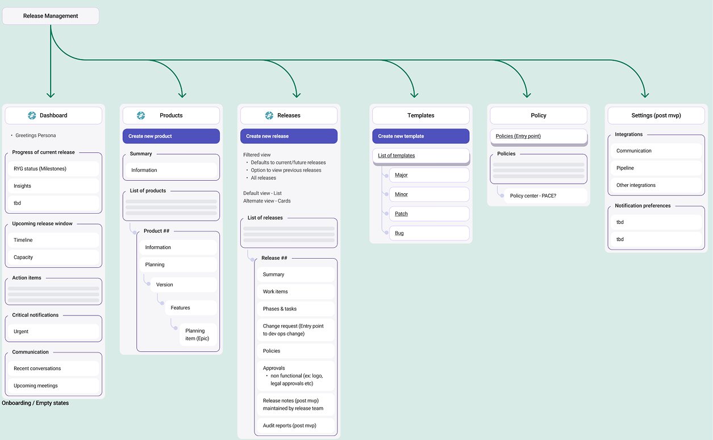713x440 pixels.
Task: Click the Action items placeholder list
Action: click(x=53, y=294)
